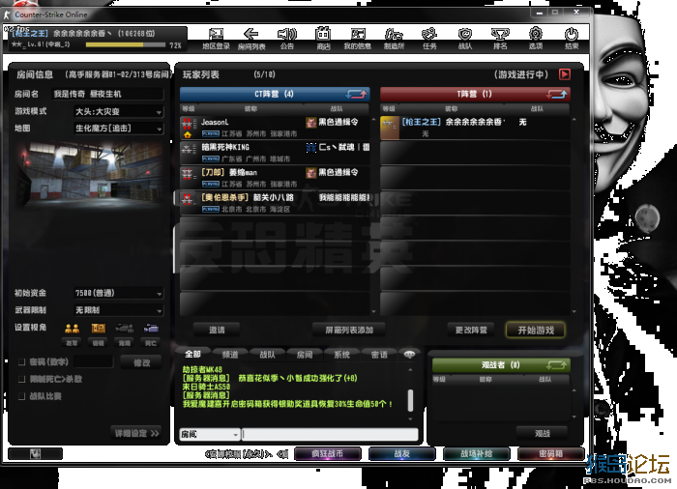Focus the chat message input field

(330, 434)
